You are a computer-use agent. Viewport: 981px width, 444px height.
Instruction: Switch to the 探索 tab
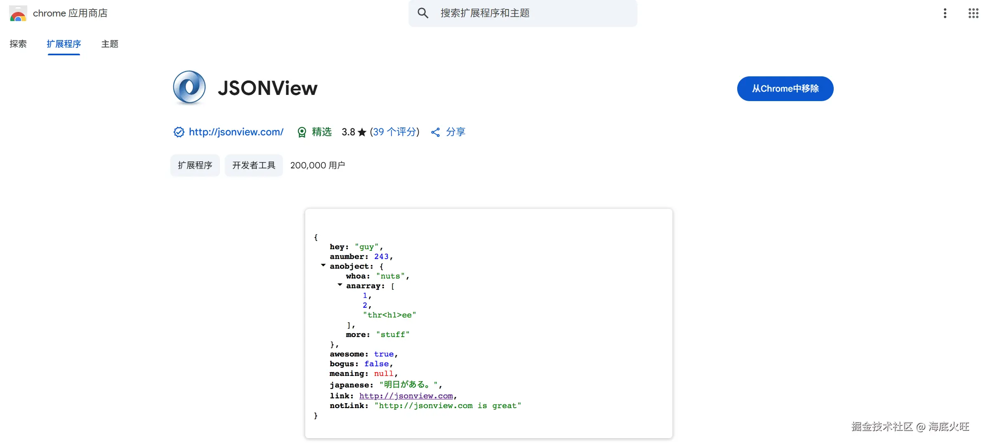[x=18, y=44]
